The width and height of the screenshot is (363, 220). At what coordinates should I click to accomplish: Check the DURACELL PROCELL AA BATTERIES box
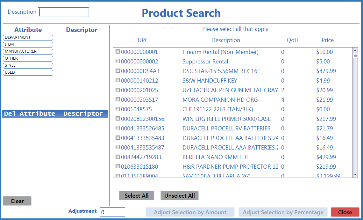tap(117, 137)
